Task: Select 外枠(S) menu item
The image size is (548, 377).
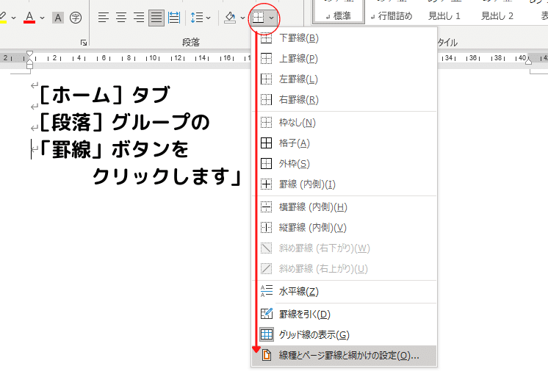Action: pyautogui.click(x=345, y=164)
